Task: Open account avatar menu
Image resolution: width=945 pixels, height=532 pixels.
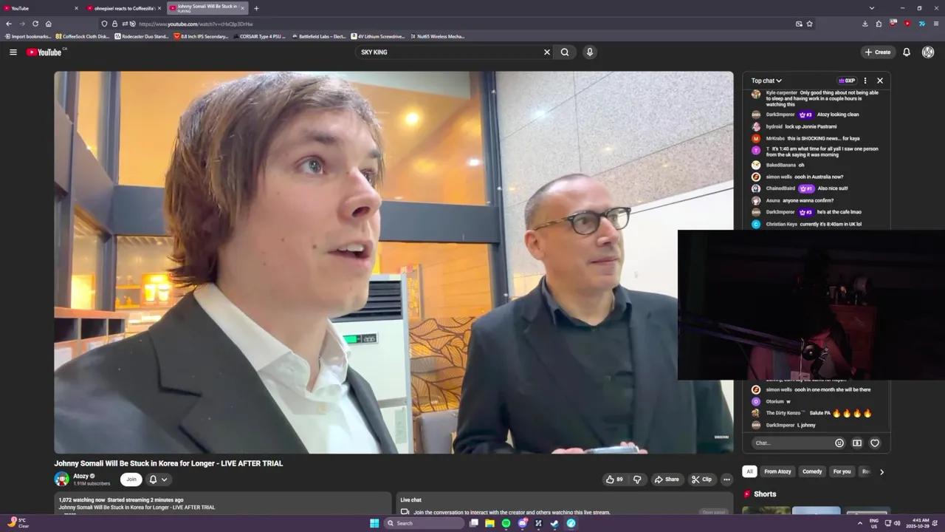Action: (928, 52)
